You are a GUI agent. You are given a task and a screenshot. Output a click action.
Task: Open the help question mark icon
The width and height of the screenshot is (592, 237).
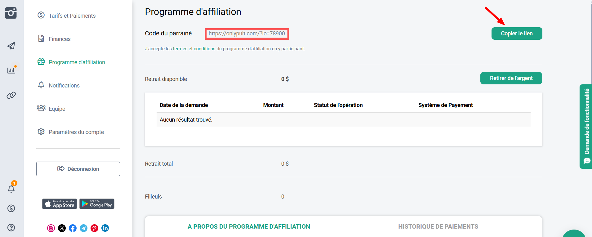[11, 228]
